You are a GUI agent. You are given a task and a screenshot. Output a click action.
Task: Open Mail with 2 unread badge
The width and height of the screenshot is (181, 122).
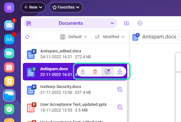tap(9, 25)
